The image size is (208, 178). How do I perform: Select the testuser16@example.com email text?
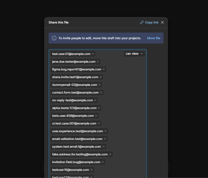coord(71,170)
